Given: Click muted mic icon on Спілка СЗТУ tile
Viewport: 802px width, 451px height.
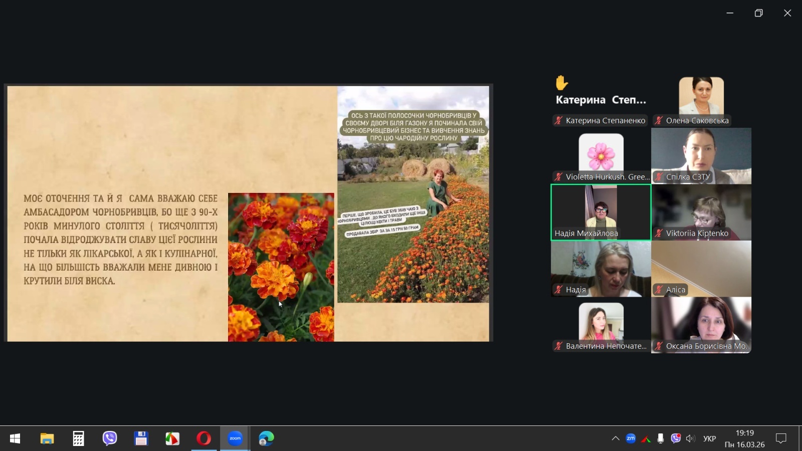Looking at the screenshot, I should 659,177.
